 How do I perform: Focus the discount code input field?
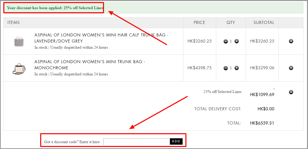137,142
